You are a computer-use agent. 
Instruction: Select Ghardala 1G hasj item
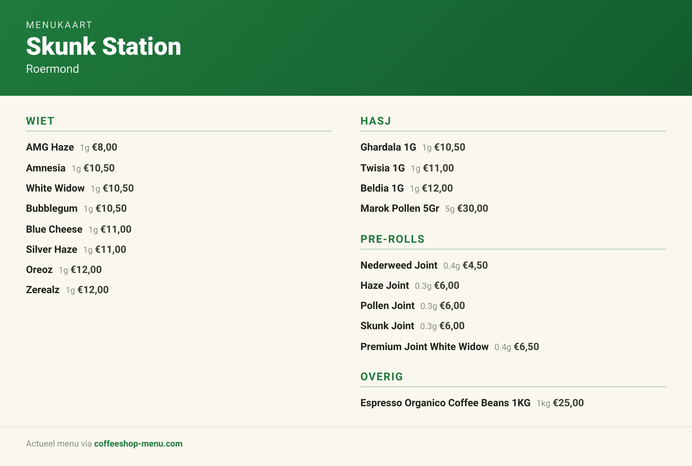413,147
